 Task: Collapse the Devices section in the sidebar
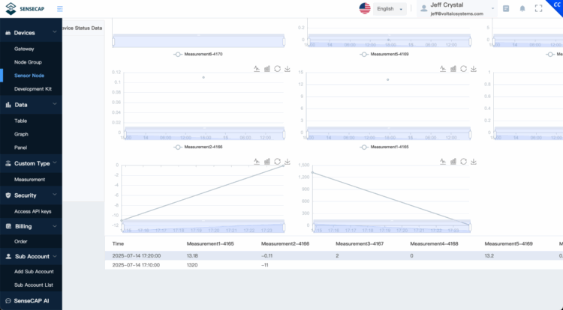[x=31, y=33]
